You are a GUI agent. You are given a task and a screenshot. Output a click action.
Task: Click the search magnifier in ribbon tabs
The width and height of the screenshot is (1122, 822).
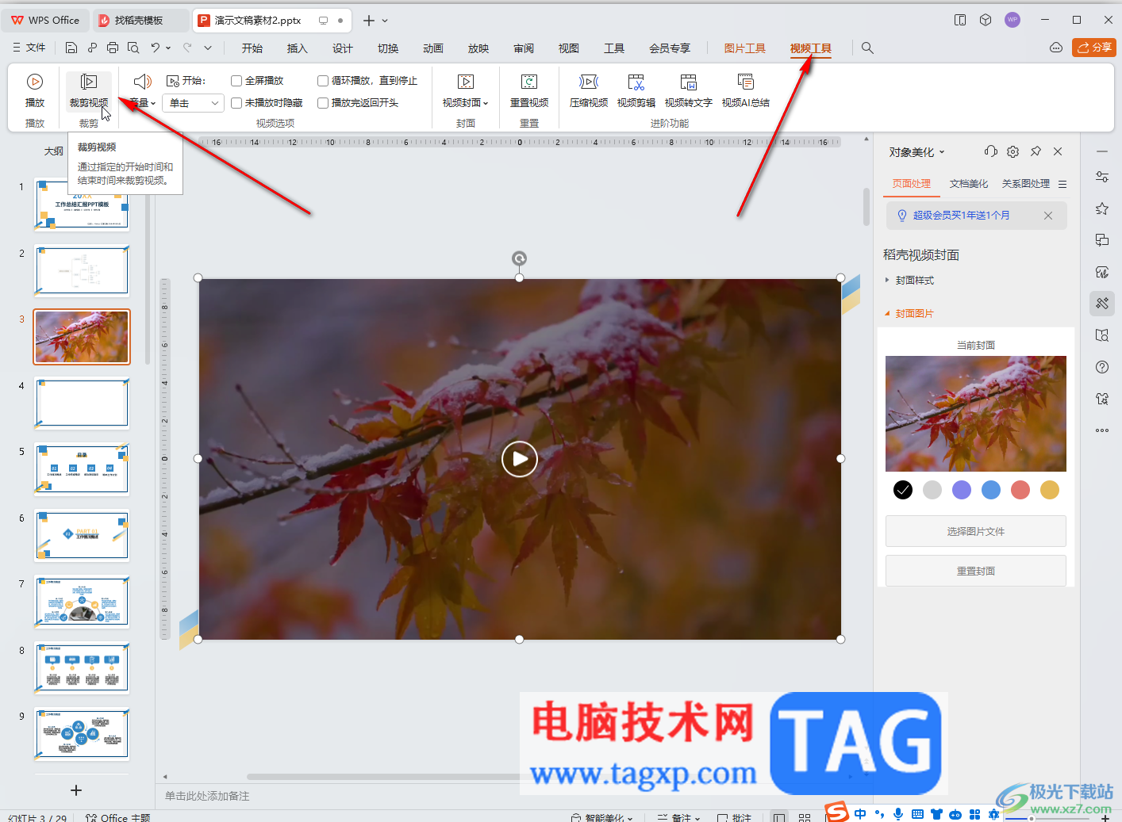tap(867, 48)
